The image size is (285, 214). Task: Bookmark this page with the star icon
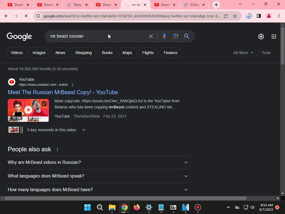(x=235, y=16)
